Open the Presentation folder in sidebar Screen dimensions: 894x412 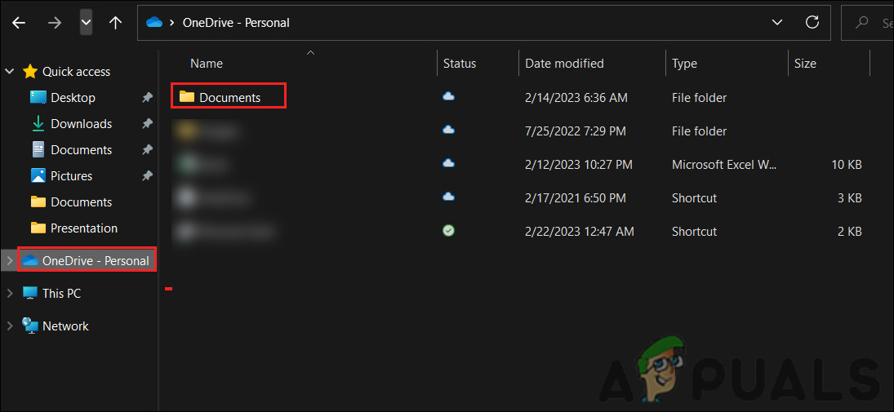(84, 228)
